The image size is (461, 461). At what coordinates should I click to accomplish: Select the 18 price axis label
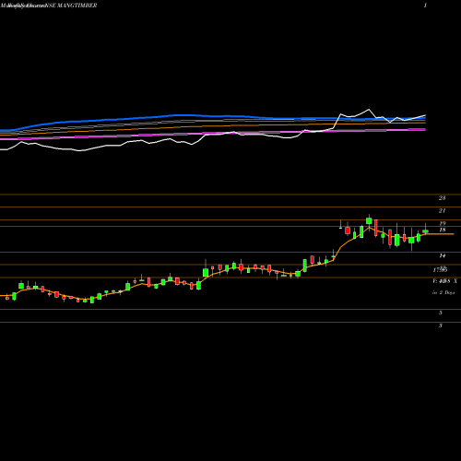click(443, 230)
